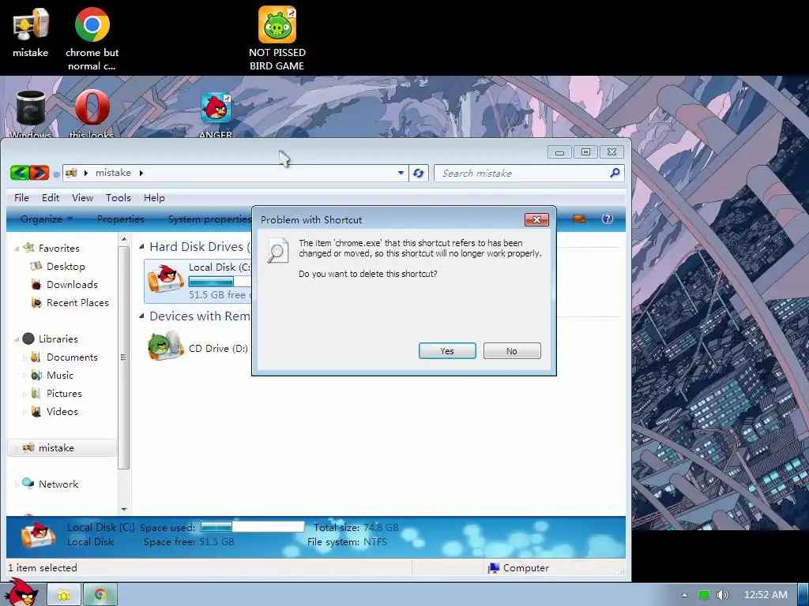
Task: Open recent pages dropdown beside nav arrows
Action: [x=56, y=174]
